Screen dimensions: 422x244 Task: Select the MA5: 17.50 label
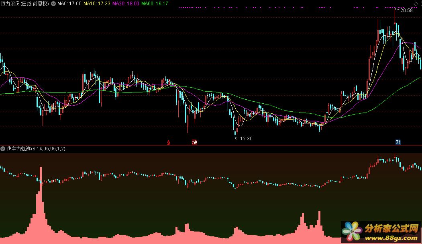coord(69,4)
